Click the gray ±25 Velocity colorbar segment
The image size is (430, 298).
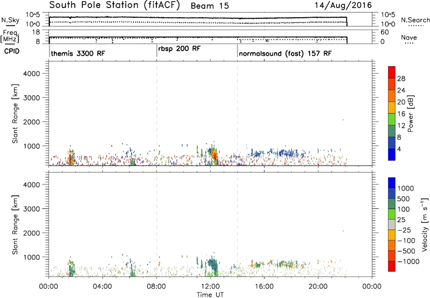pos(392,225)
